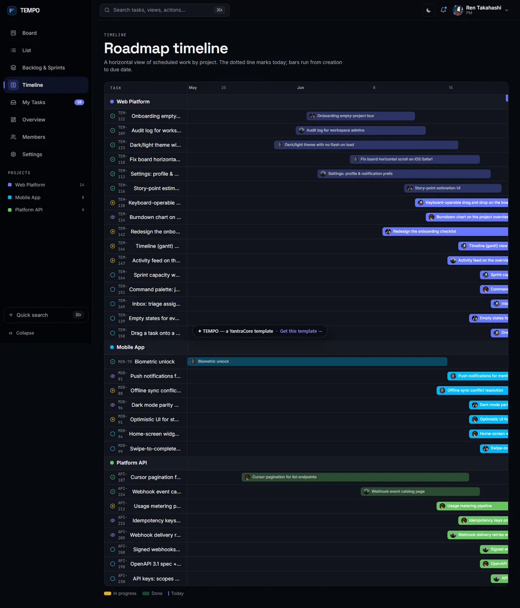Open the Members people icon
Image resolution: width=520 pixels, height=608 pixels.
pos(13,137)
